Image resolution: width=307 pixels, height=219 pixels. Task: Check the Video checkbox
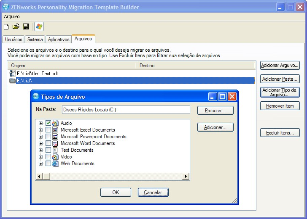(48, 156)
